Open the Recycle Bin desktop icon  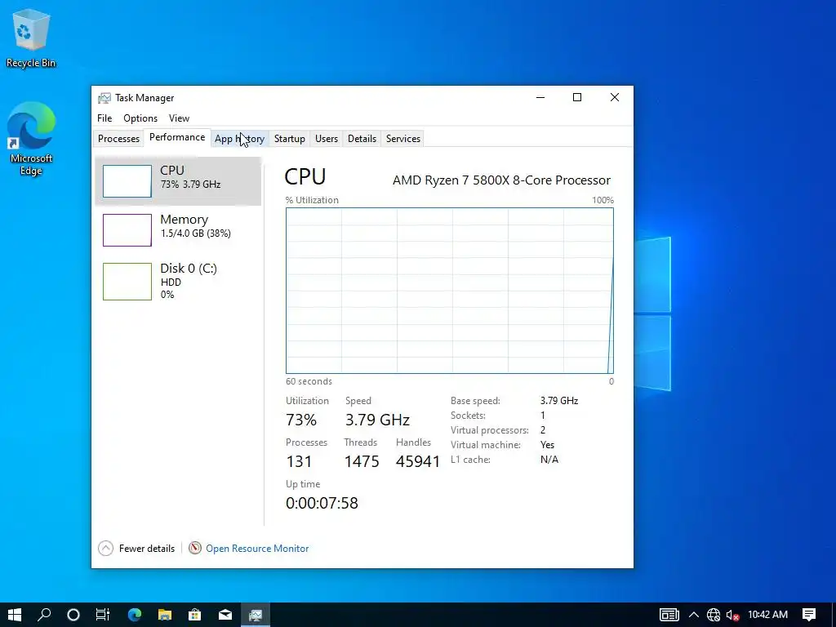(30, 38)
